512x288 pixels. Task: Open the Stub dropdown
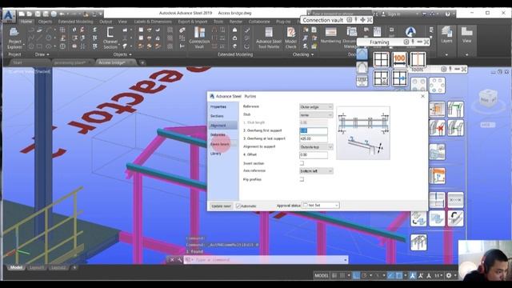(x=316, y=115)
